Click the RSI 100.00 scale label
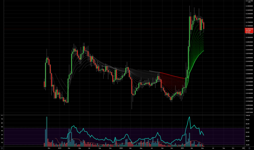The image size is (254, 150). [248, 115]
